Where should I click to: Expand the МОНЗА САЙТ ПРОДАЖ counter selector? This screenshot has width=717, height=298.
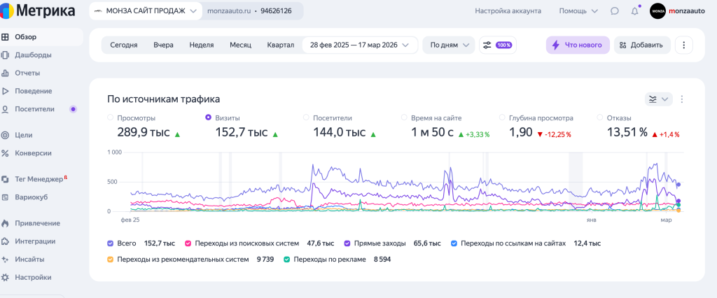[146, 11]
